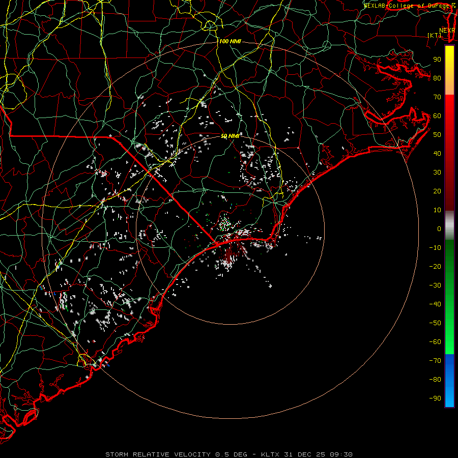Viewport: 458px width, 458px height.
Task: Select the 70 value on the velocity scale
Action: [x=437, y=97]
